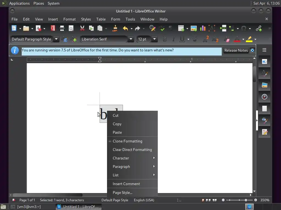This screenshot has width=281, height=210.
Task: Choose Insert Comment in context menu
Action: click(133, 184)
